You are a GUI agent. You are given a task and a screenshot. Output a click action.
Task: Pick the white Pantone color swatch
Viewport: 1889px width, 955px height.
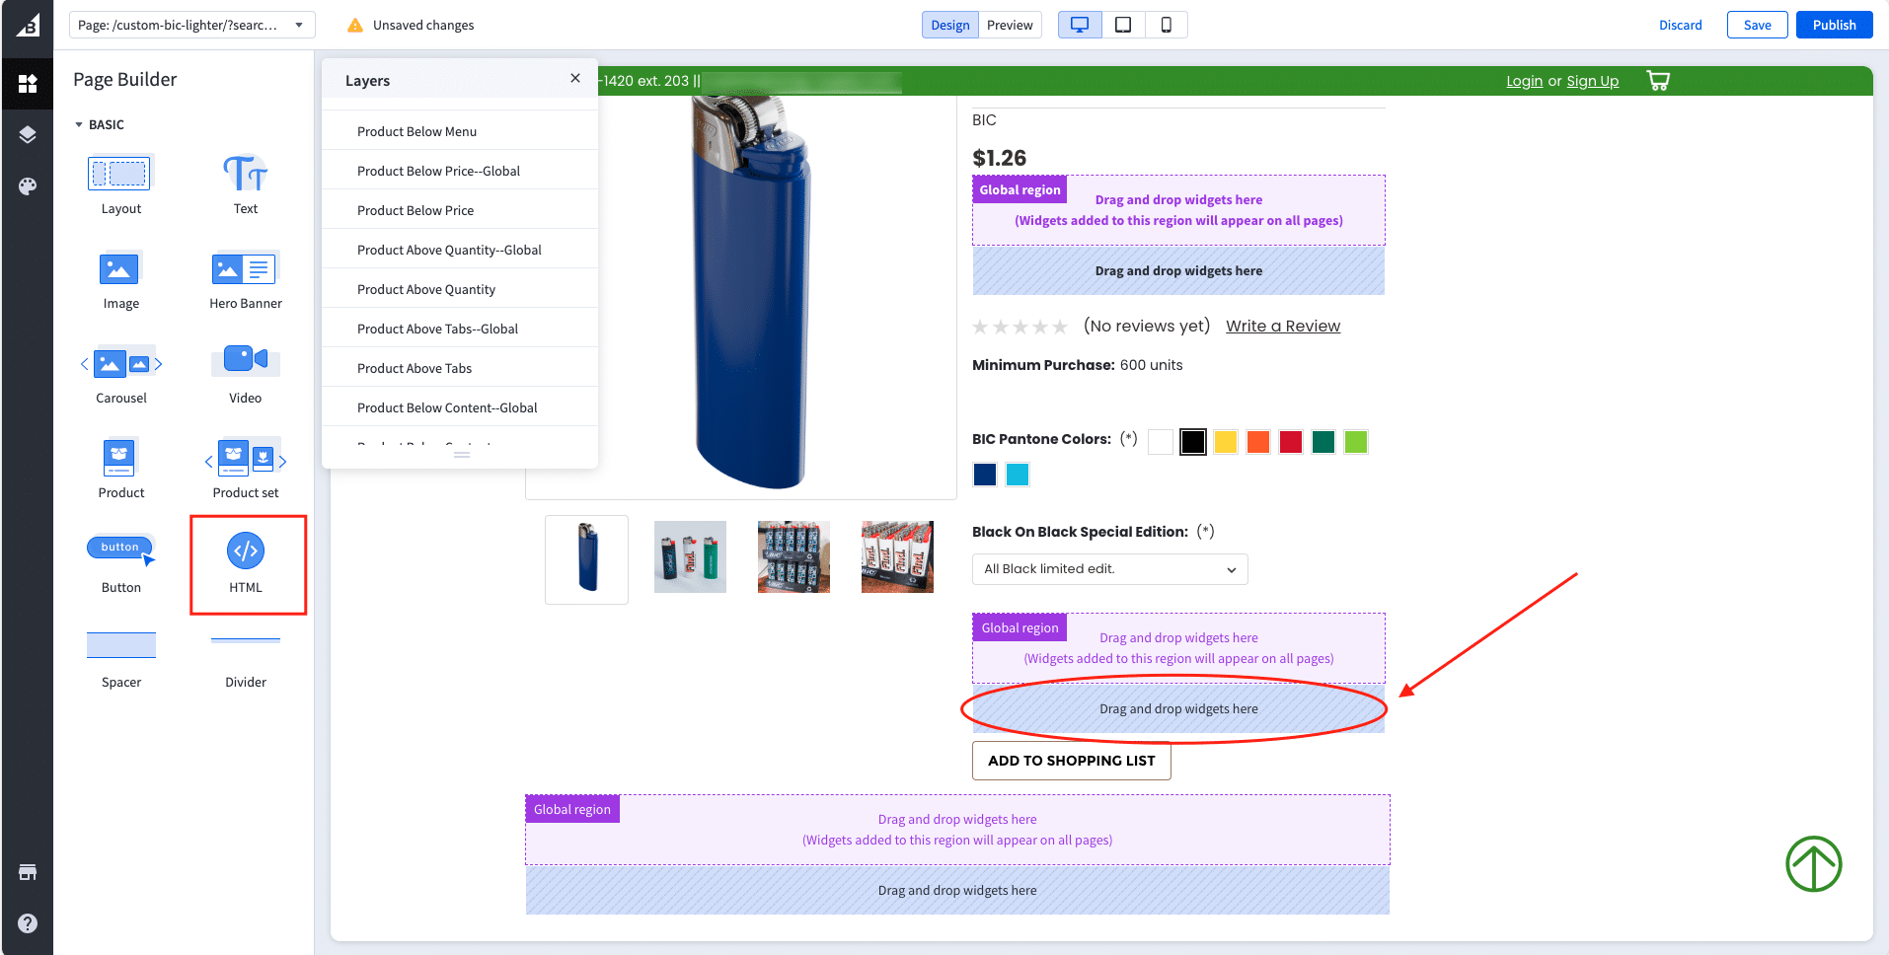[x=1161, y=442]
